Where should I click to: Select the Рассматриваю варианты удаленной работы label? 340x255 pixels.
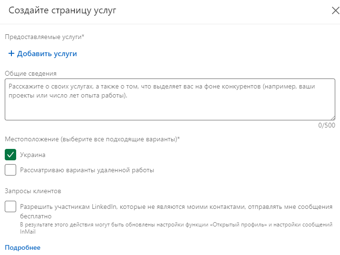[x=87, y=170]
